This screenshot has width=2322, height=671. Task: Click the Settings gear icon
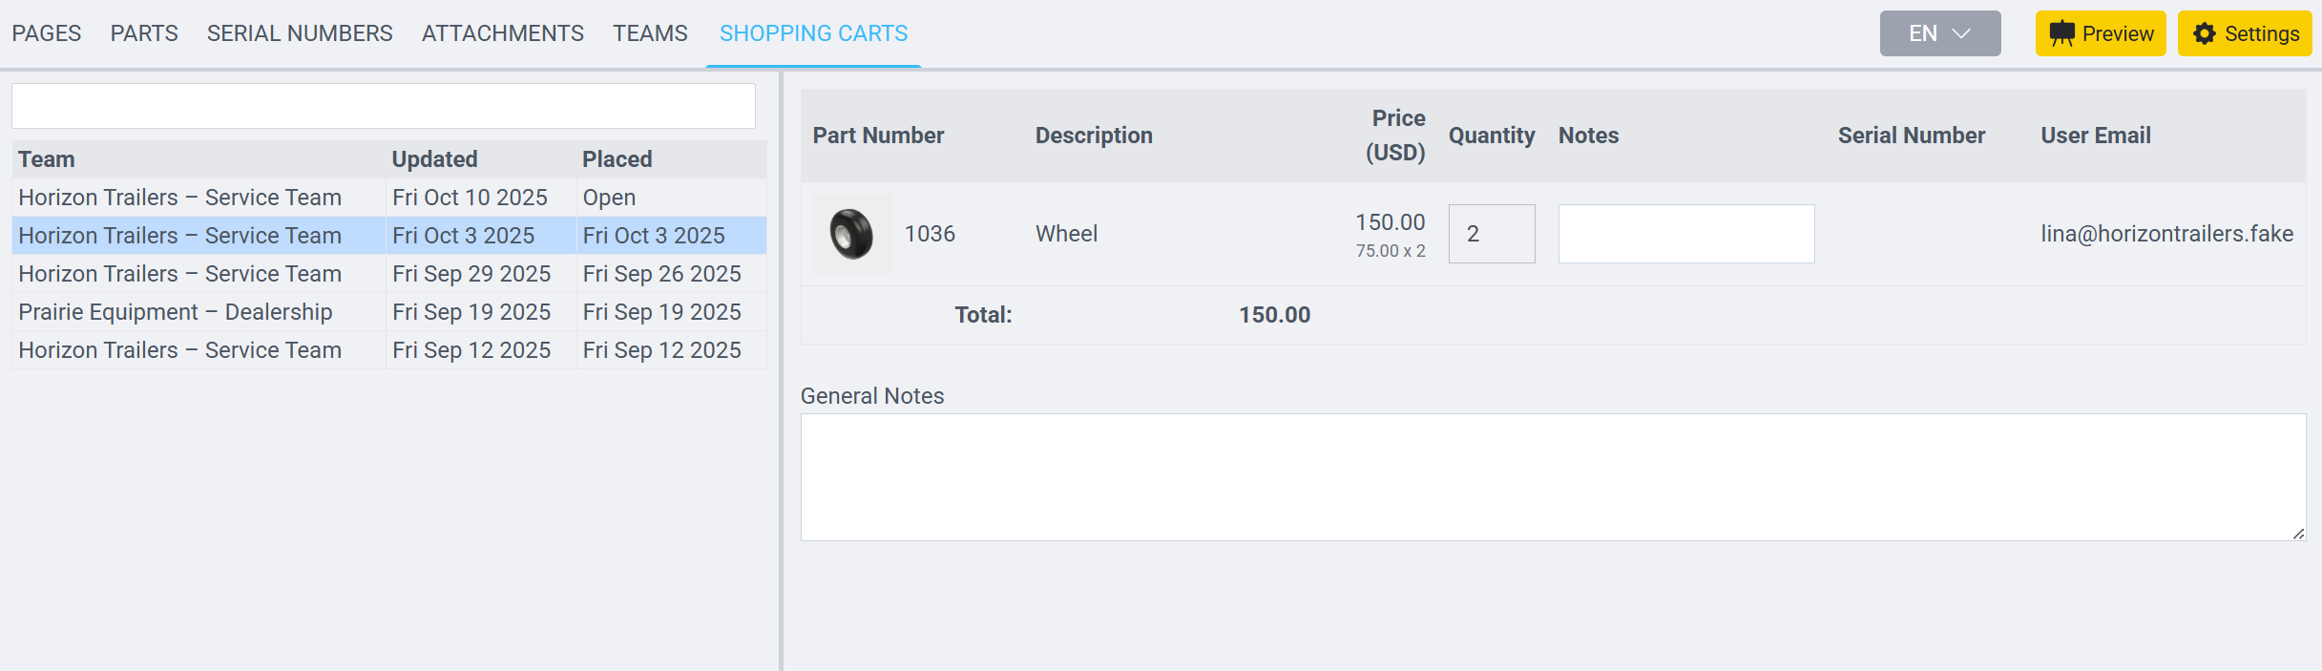coord(2204,33)
